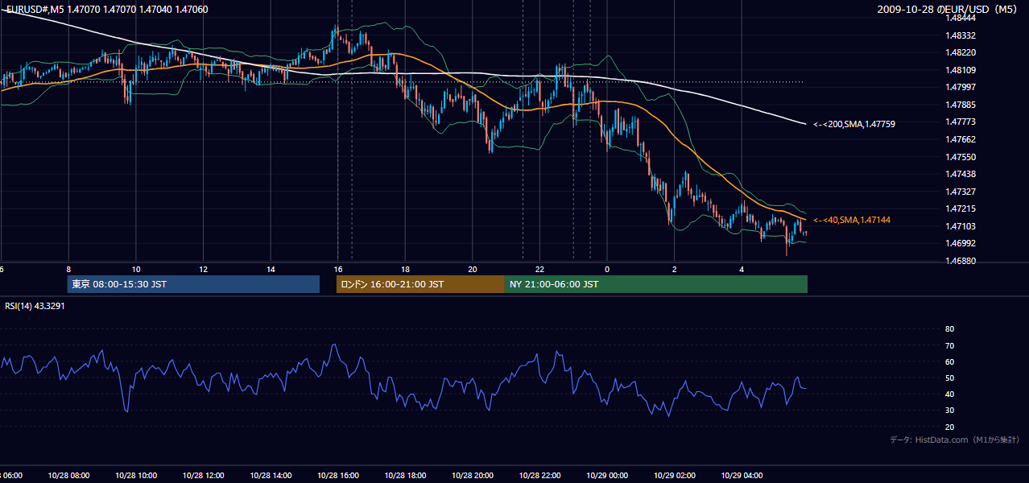Viewport: 1029px width, 483px height.
Task: Select the Tokyo 08:00-15:30 JST session bar
Action: tap(193, 284)
